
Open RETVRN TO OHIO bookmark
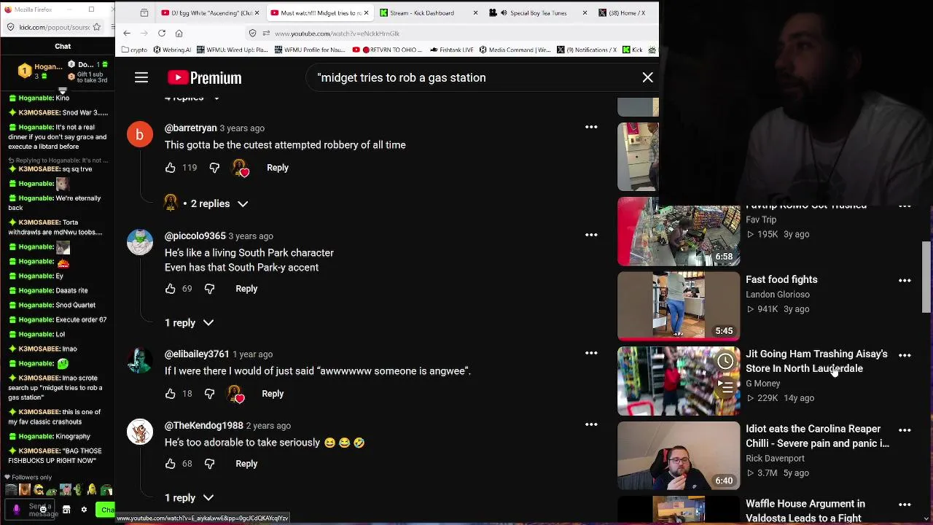click(x=386, y=50)
